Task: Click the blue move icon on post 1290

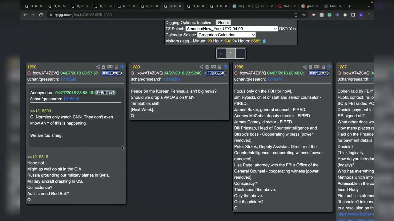Action: 122,67
